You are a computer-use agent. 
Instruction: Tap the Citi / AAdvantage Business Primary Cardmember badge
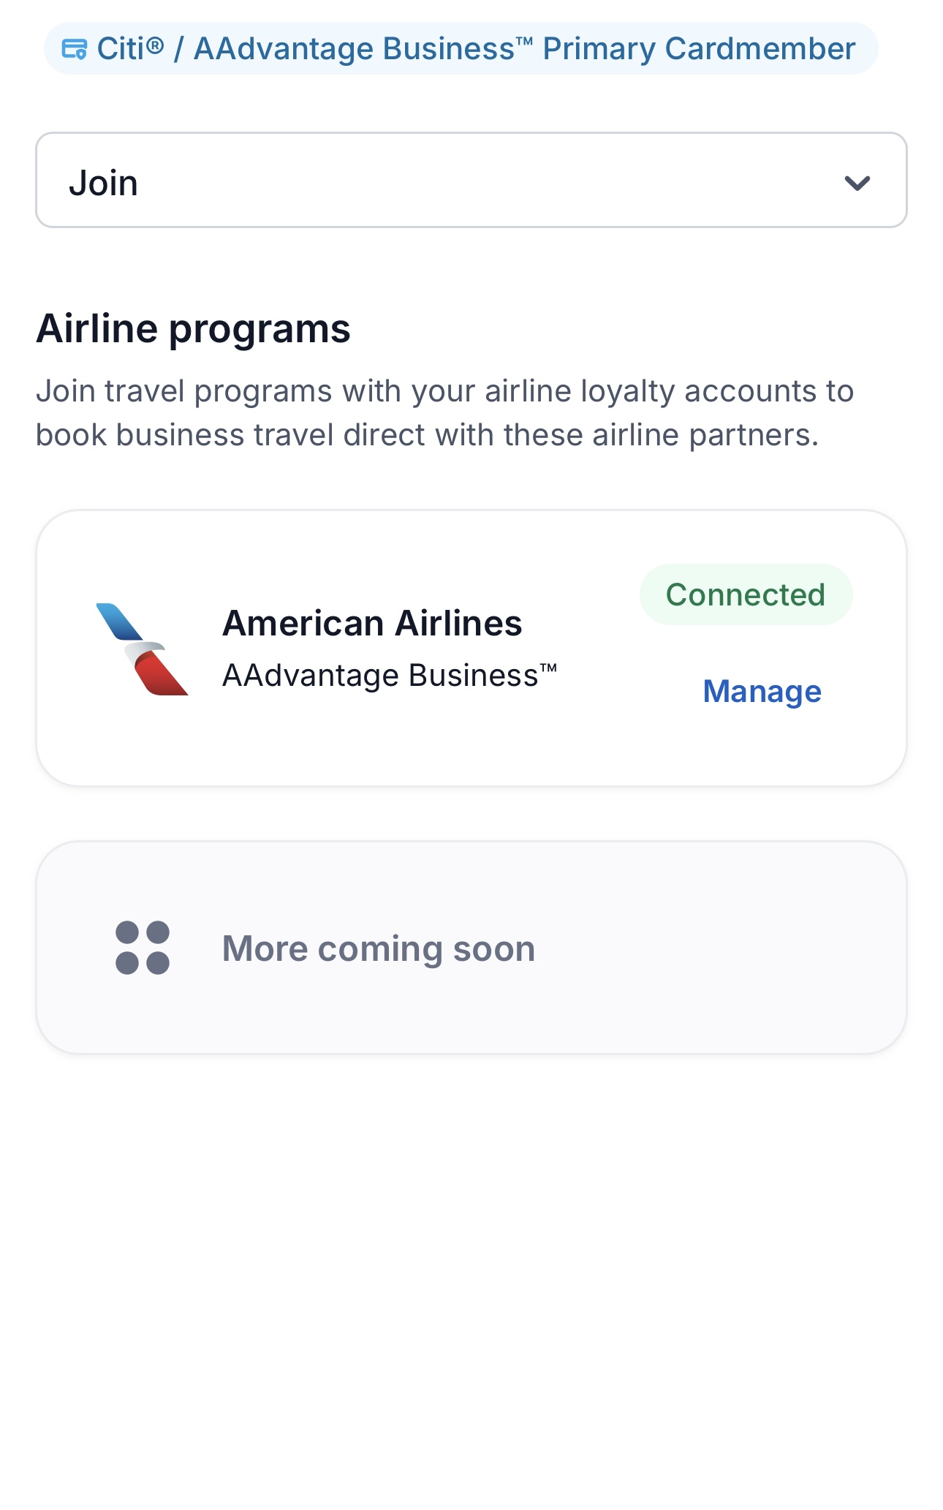coord(461,49)
